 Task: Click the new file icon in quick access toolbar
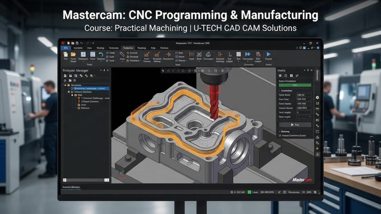(x=68, y=43)
